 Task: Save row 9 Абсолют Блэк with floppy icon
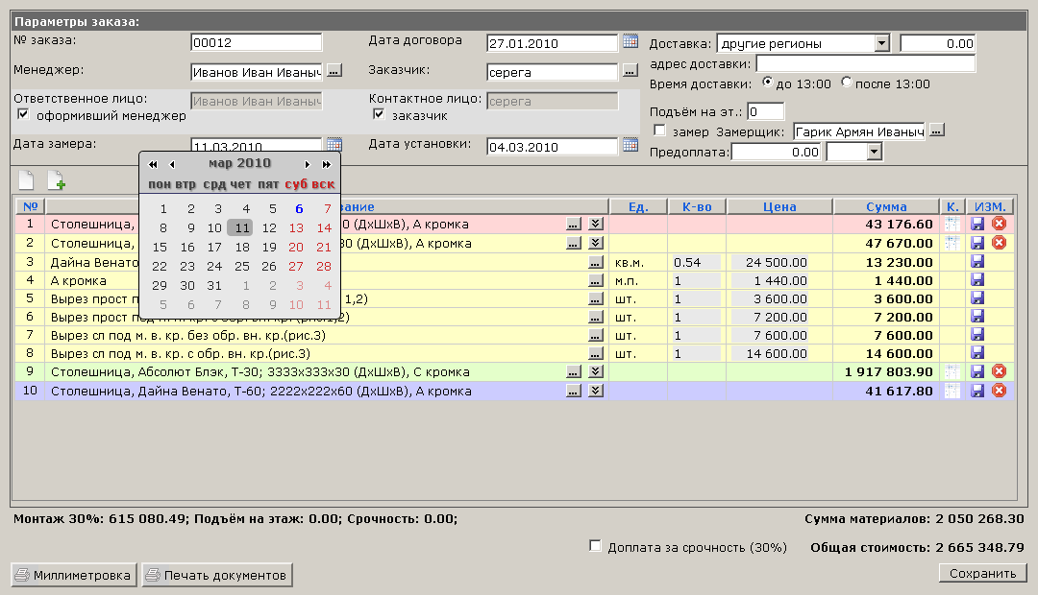click(977, 371)
